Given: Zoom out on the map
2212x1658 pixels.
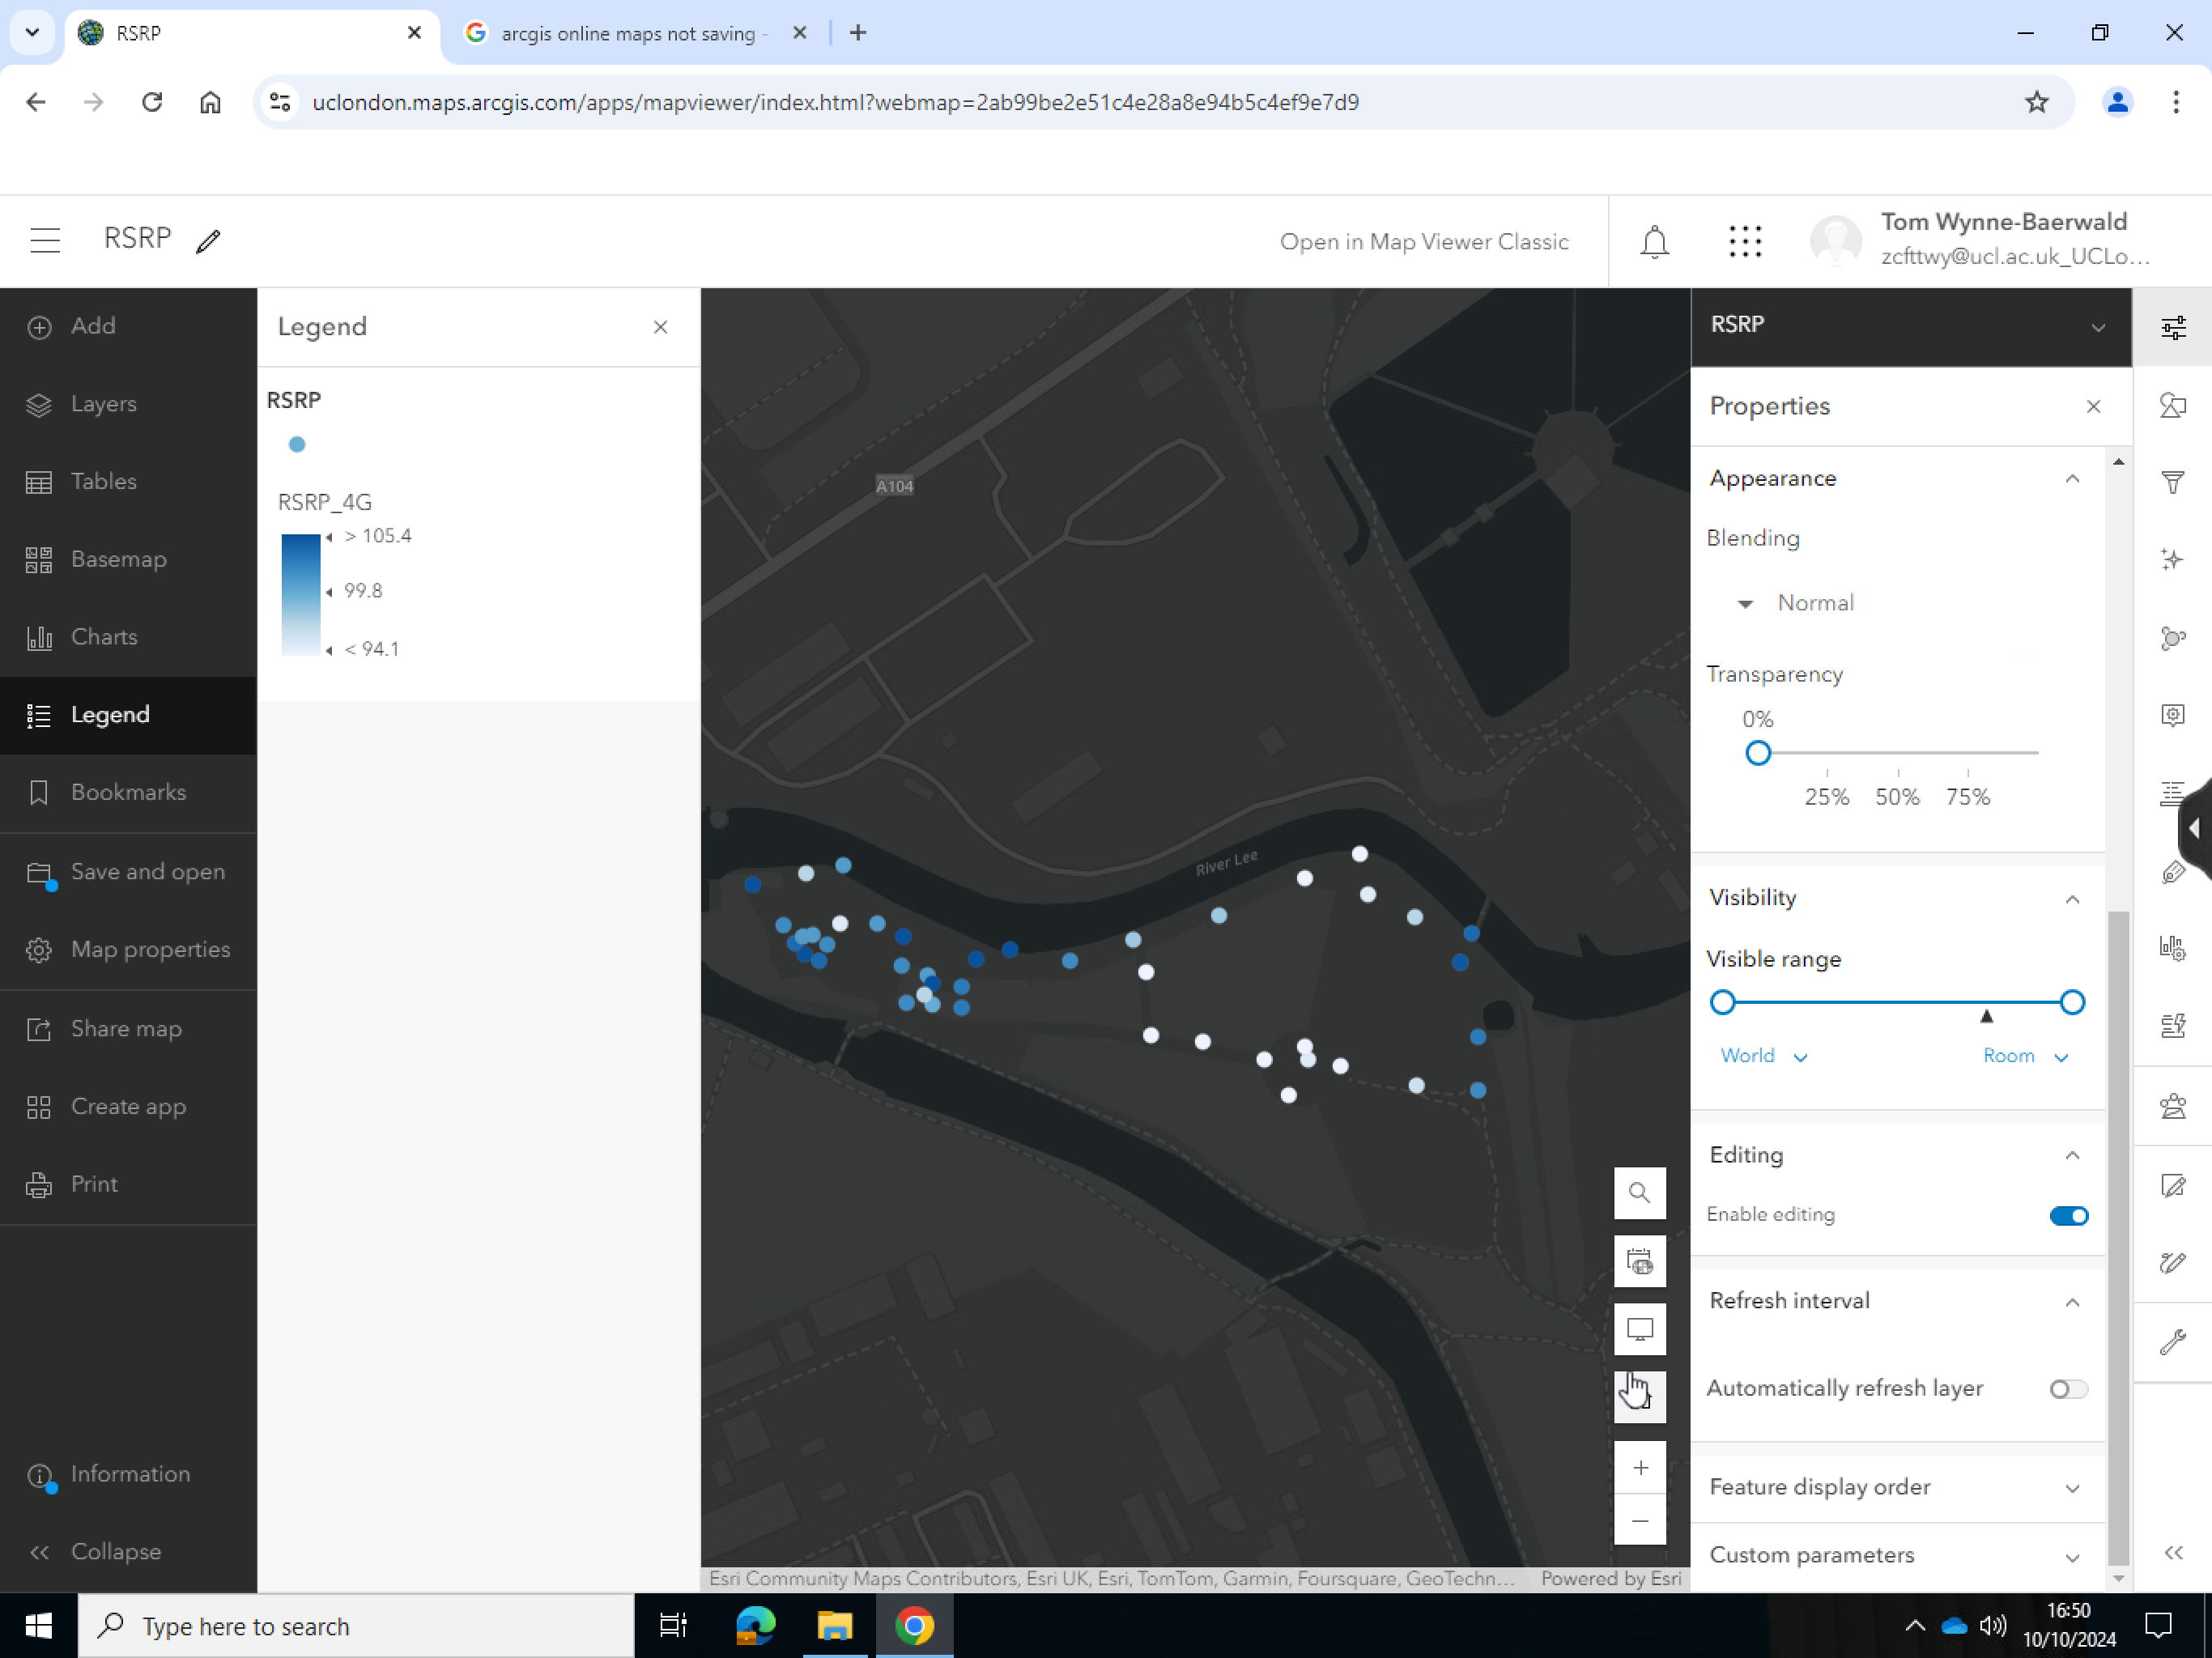Looking at the screenshot, I should [x=1639, y=1521].
